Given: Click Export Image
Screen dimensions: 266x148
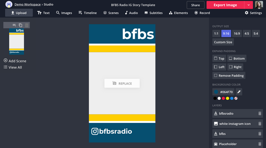Looking at the screenshot, I should [x=225, y=5].
